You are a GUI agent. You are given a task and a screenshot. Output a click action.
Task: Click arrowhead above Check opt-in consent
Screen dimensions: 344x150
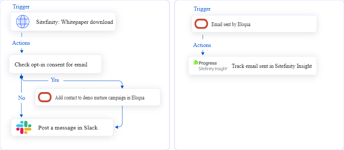(x=21, y=51)
